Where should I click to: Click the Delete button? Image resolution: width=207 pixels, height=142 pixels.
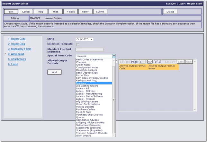170,12
